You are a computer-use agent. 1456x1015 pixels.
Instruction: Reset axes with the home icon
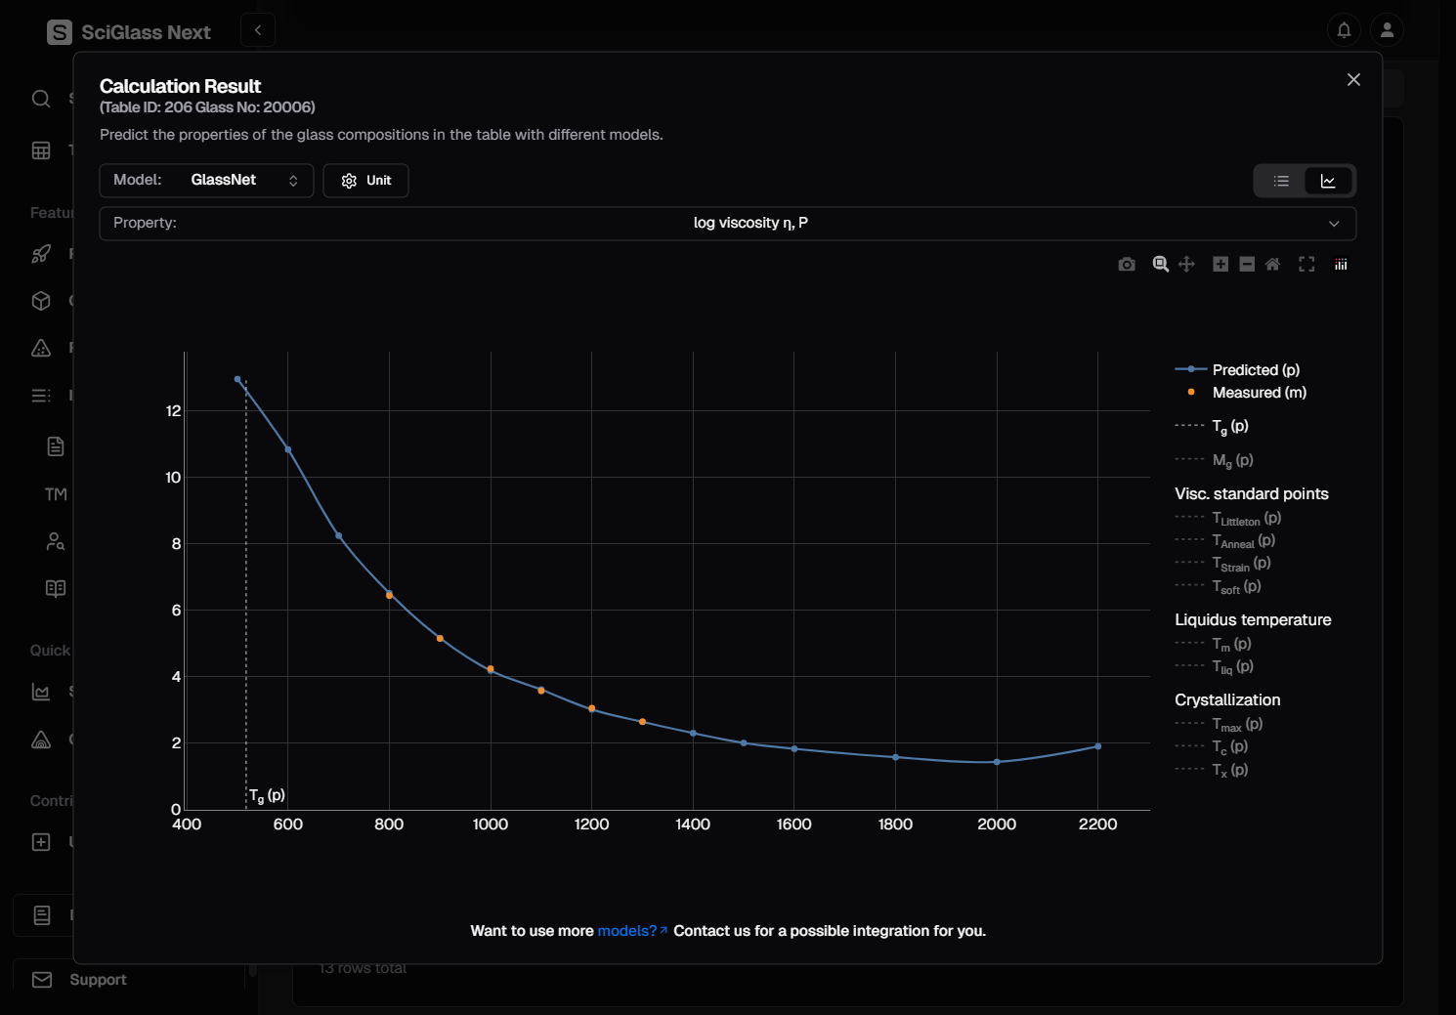point(1272,265)
